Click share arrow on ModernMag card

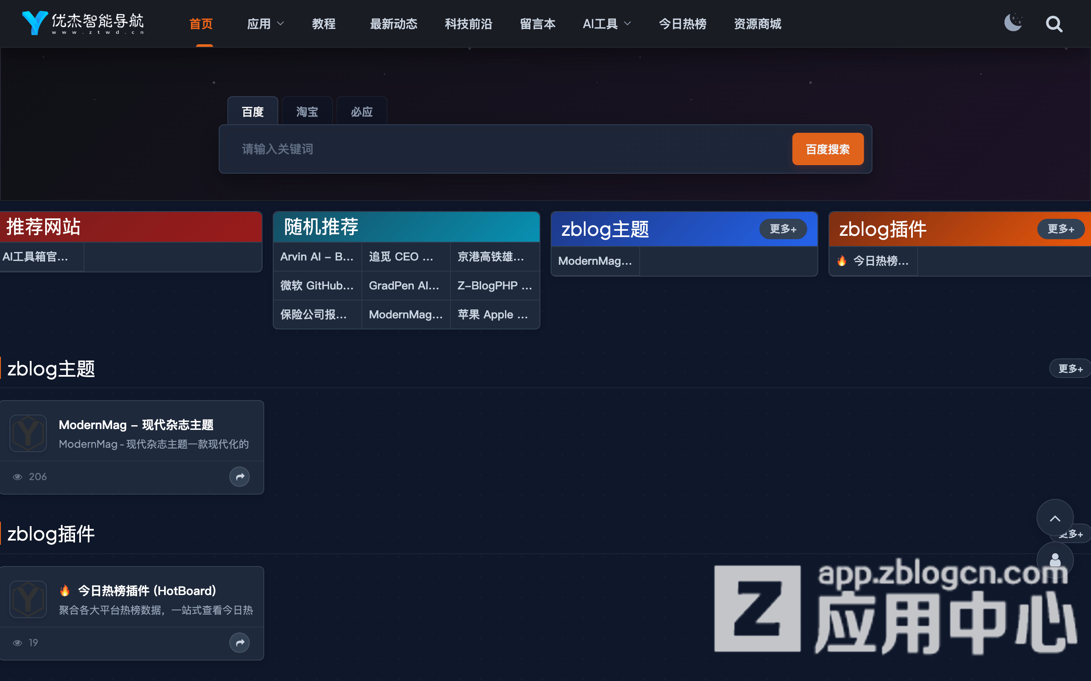pos(240,477)
